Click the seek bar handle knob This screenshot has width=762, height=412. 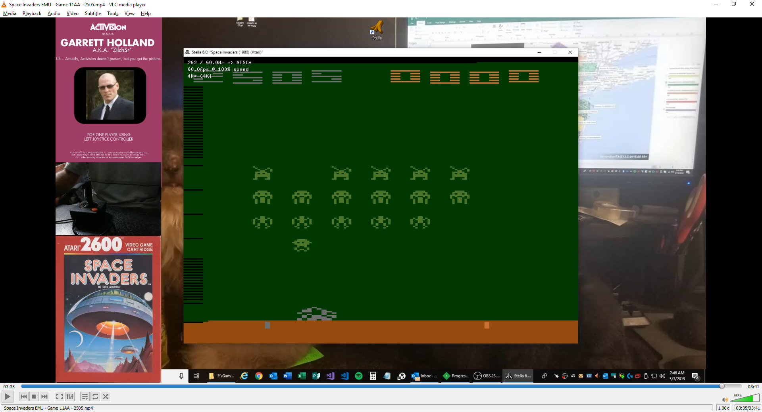(x=722, y=386)
